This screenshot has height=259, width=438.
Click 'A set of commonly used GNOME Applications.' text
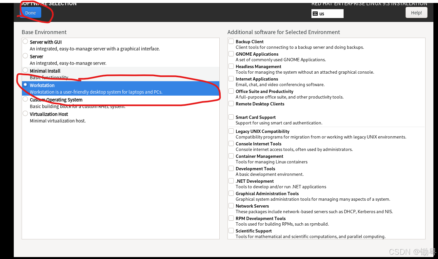281,60
